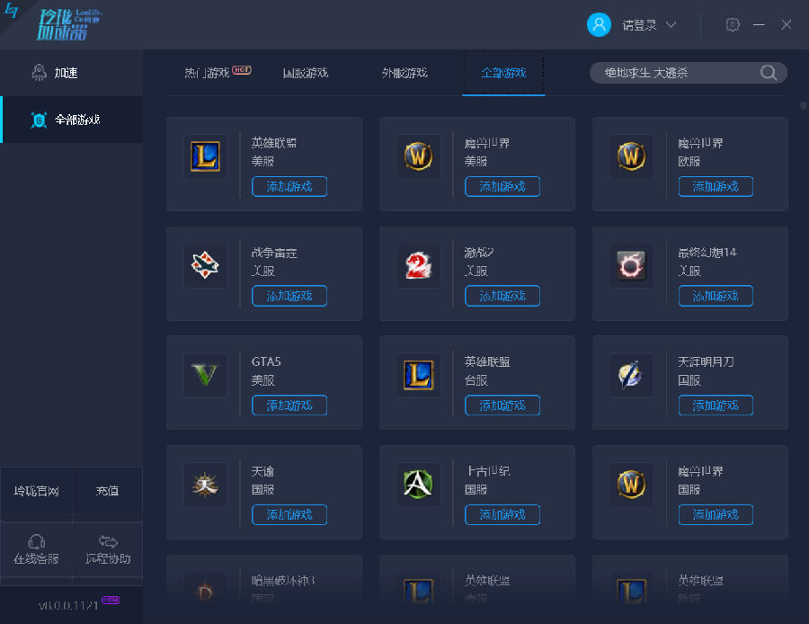
Task: Switch to the 热门游戏 tab
Action: (x=207, y=73)
